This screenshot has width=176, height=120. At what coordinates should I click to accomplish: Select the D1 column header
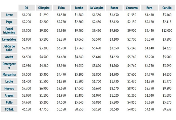tap(27, 8)
